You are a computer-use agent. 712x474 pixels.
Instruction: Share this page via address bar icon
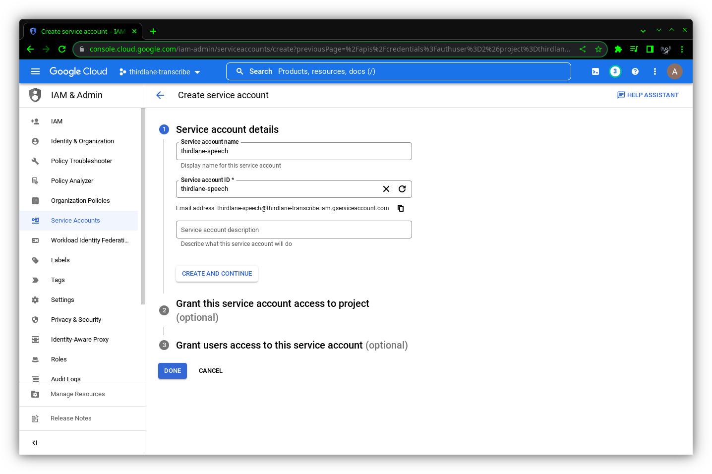click(x=583, y=49)
